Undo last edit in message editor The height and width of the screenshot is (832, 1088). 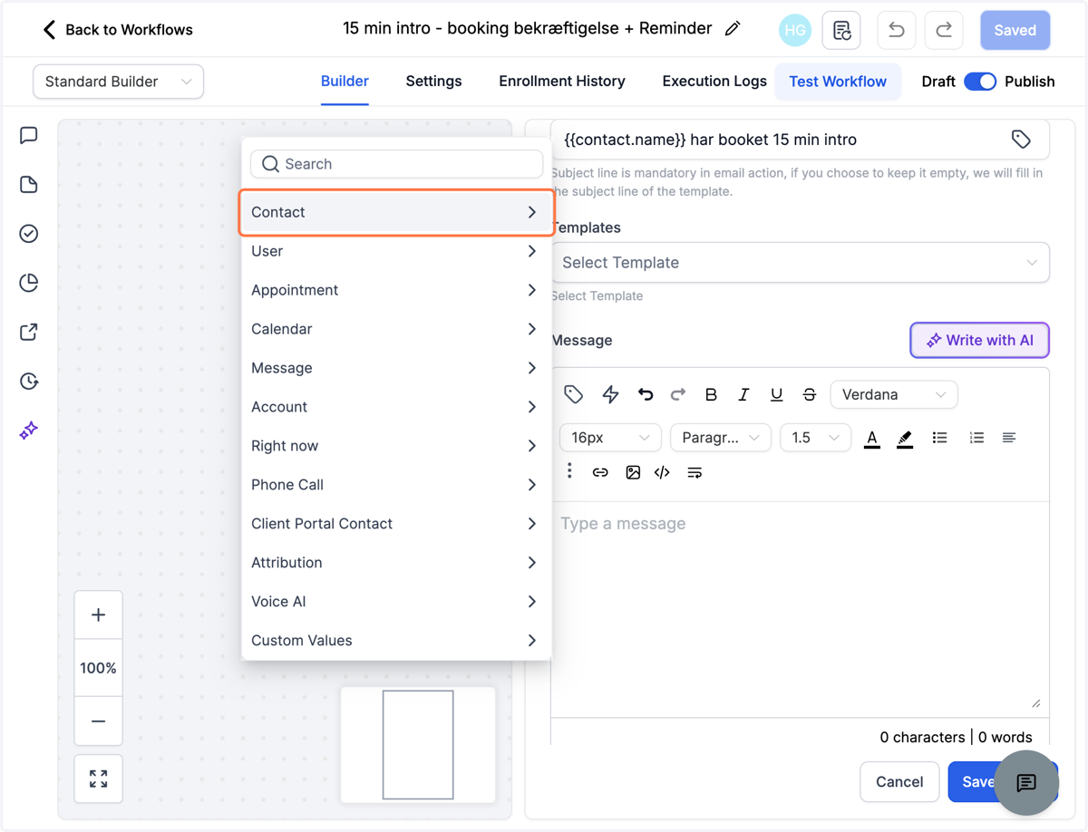pos(646,394)
